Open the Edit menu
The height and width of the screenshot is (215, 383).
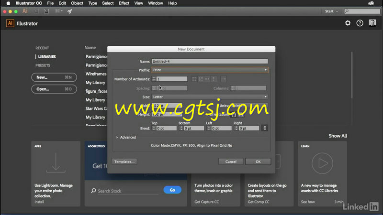(x=62, y=3)
